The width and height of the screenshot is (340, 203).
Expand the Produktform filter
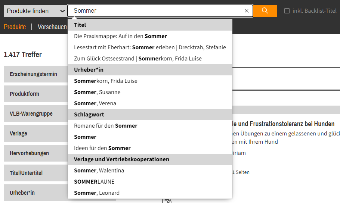click(36, 94)
